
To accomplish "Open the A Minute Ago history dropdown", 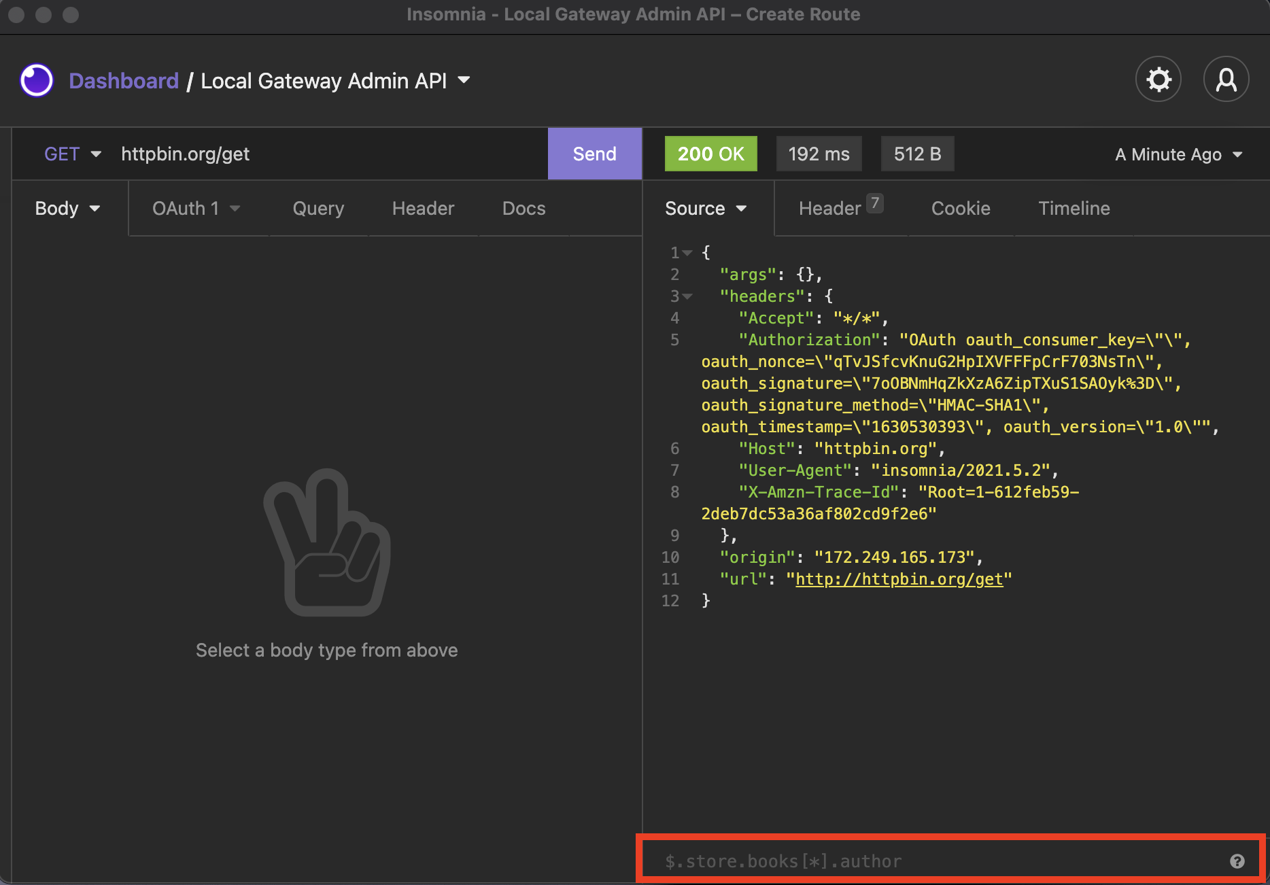I will click(1179, 155).
